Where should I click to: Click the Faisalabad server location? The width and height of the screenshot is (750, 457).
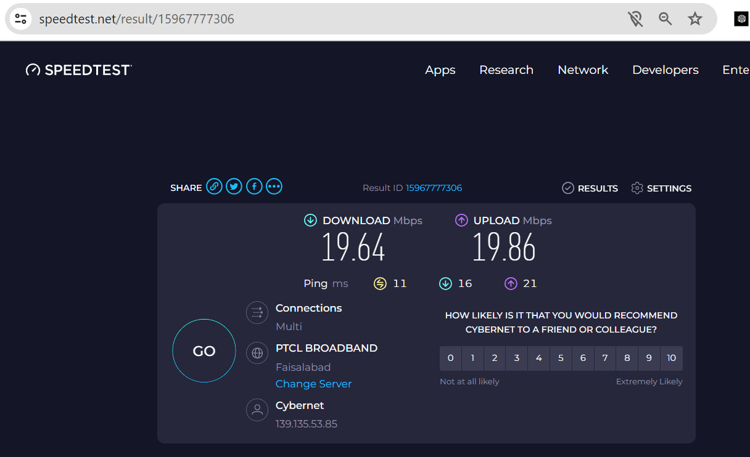click(x=303, y=367)
